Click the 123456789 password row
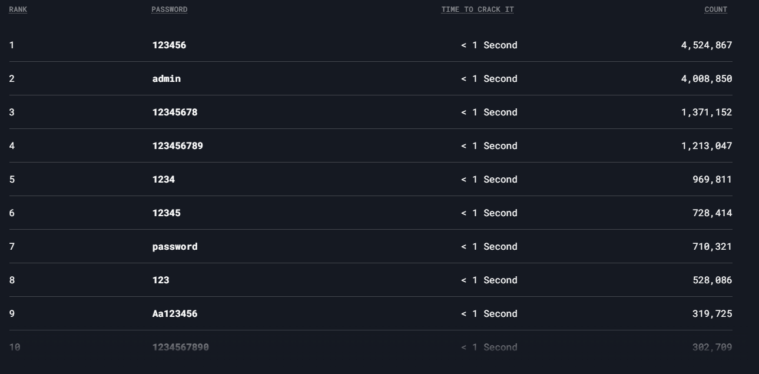The height and width of the screenshot is (374, 759). 371,145
